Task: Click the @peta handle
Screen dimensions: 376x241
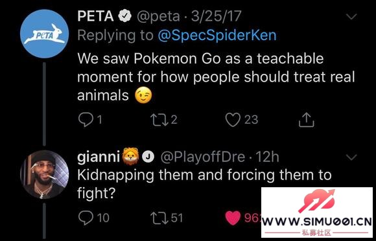Action: coord(158,16)
